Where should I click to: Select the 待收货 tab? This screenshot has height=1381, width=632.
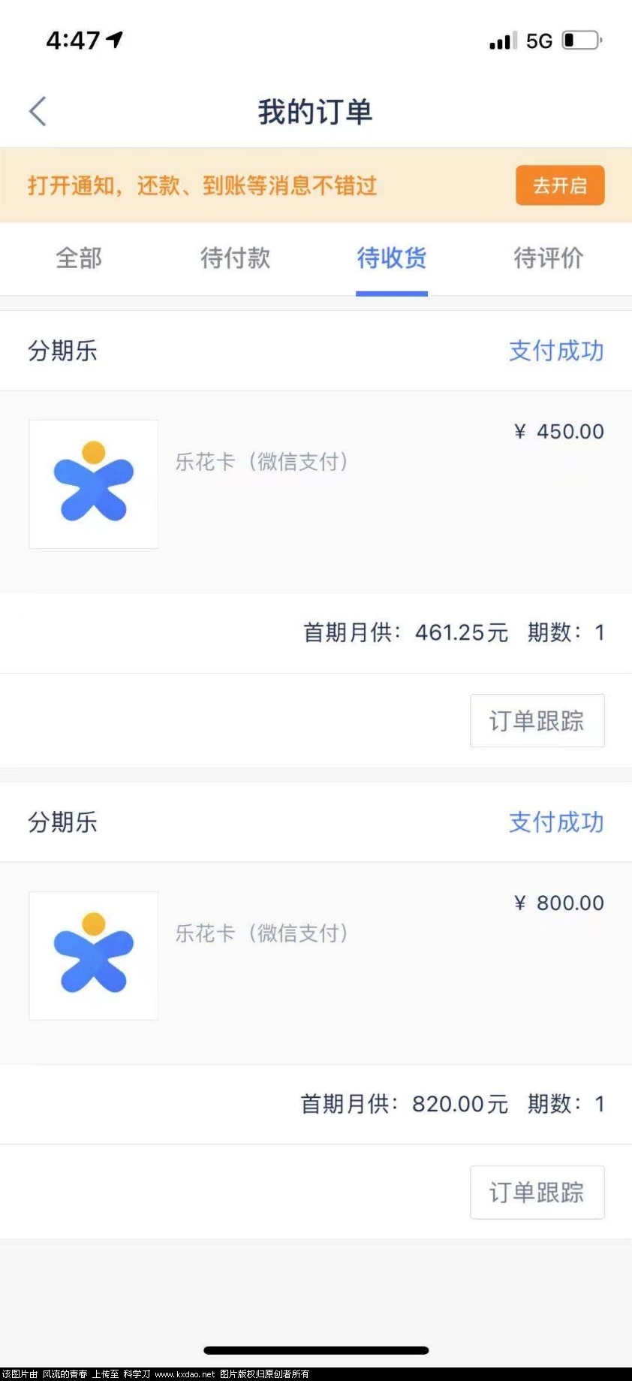[392, 258]
